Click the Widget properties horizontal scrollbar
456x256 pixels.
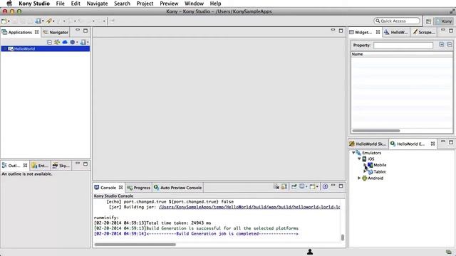(x=376, y=131)
